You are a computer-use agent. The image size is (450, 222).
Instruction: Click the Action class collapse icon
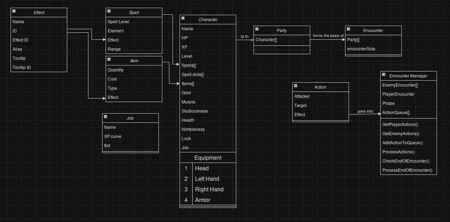point(295,86)
